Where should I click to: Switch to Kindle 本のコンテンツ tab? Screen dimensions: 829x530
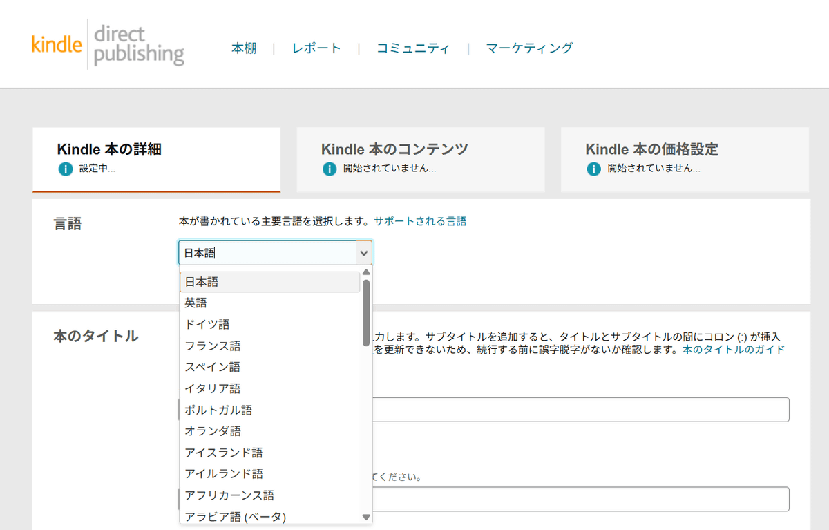(x=421, y=159)
